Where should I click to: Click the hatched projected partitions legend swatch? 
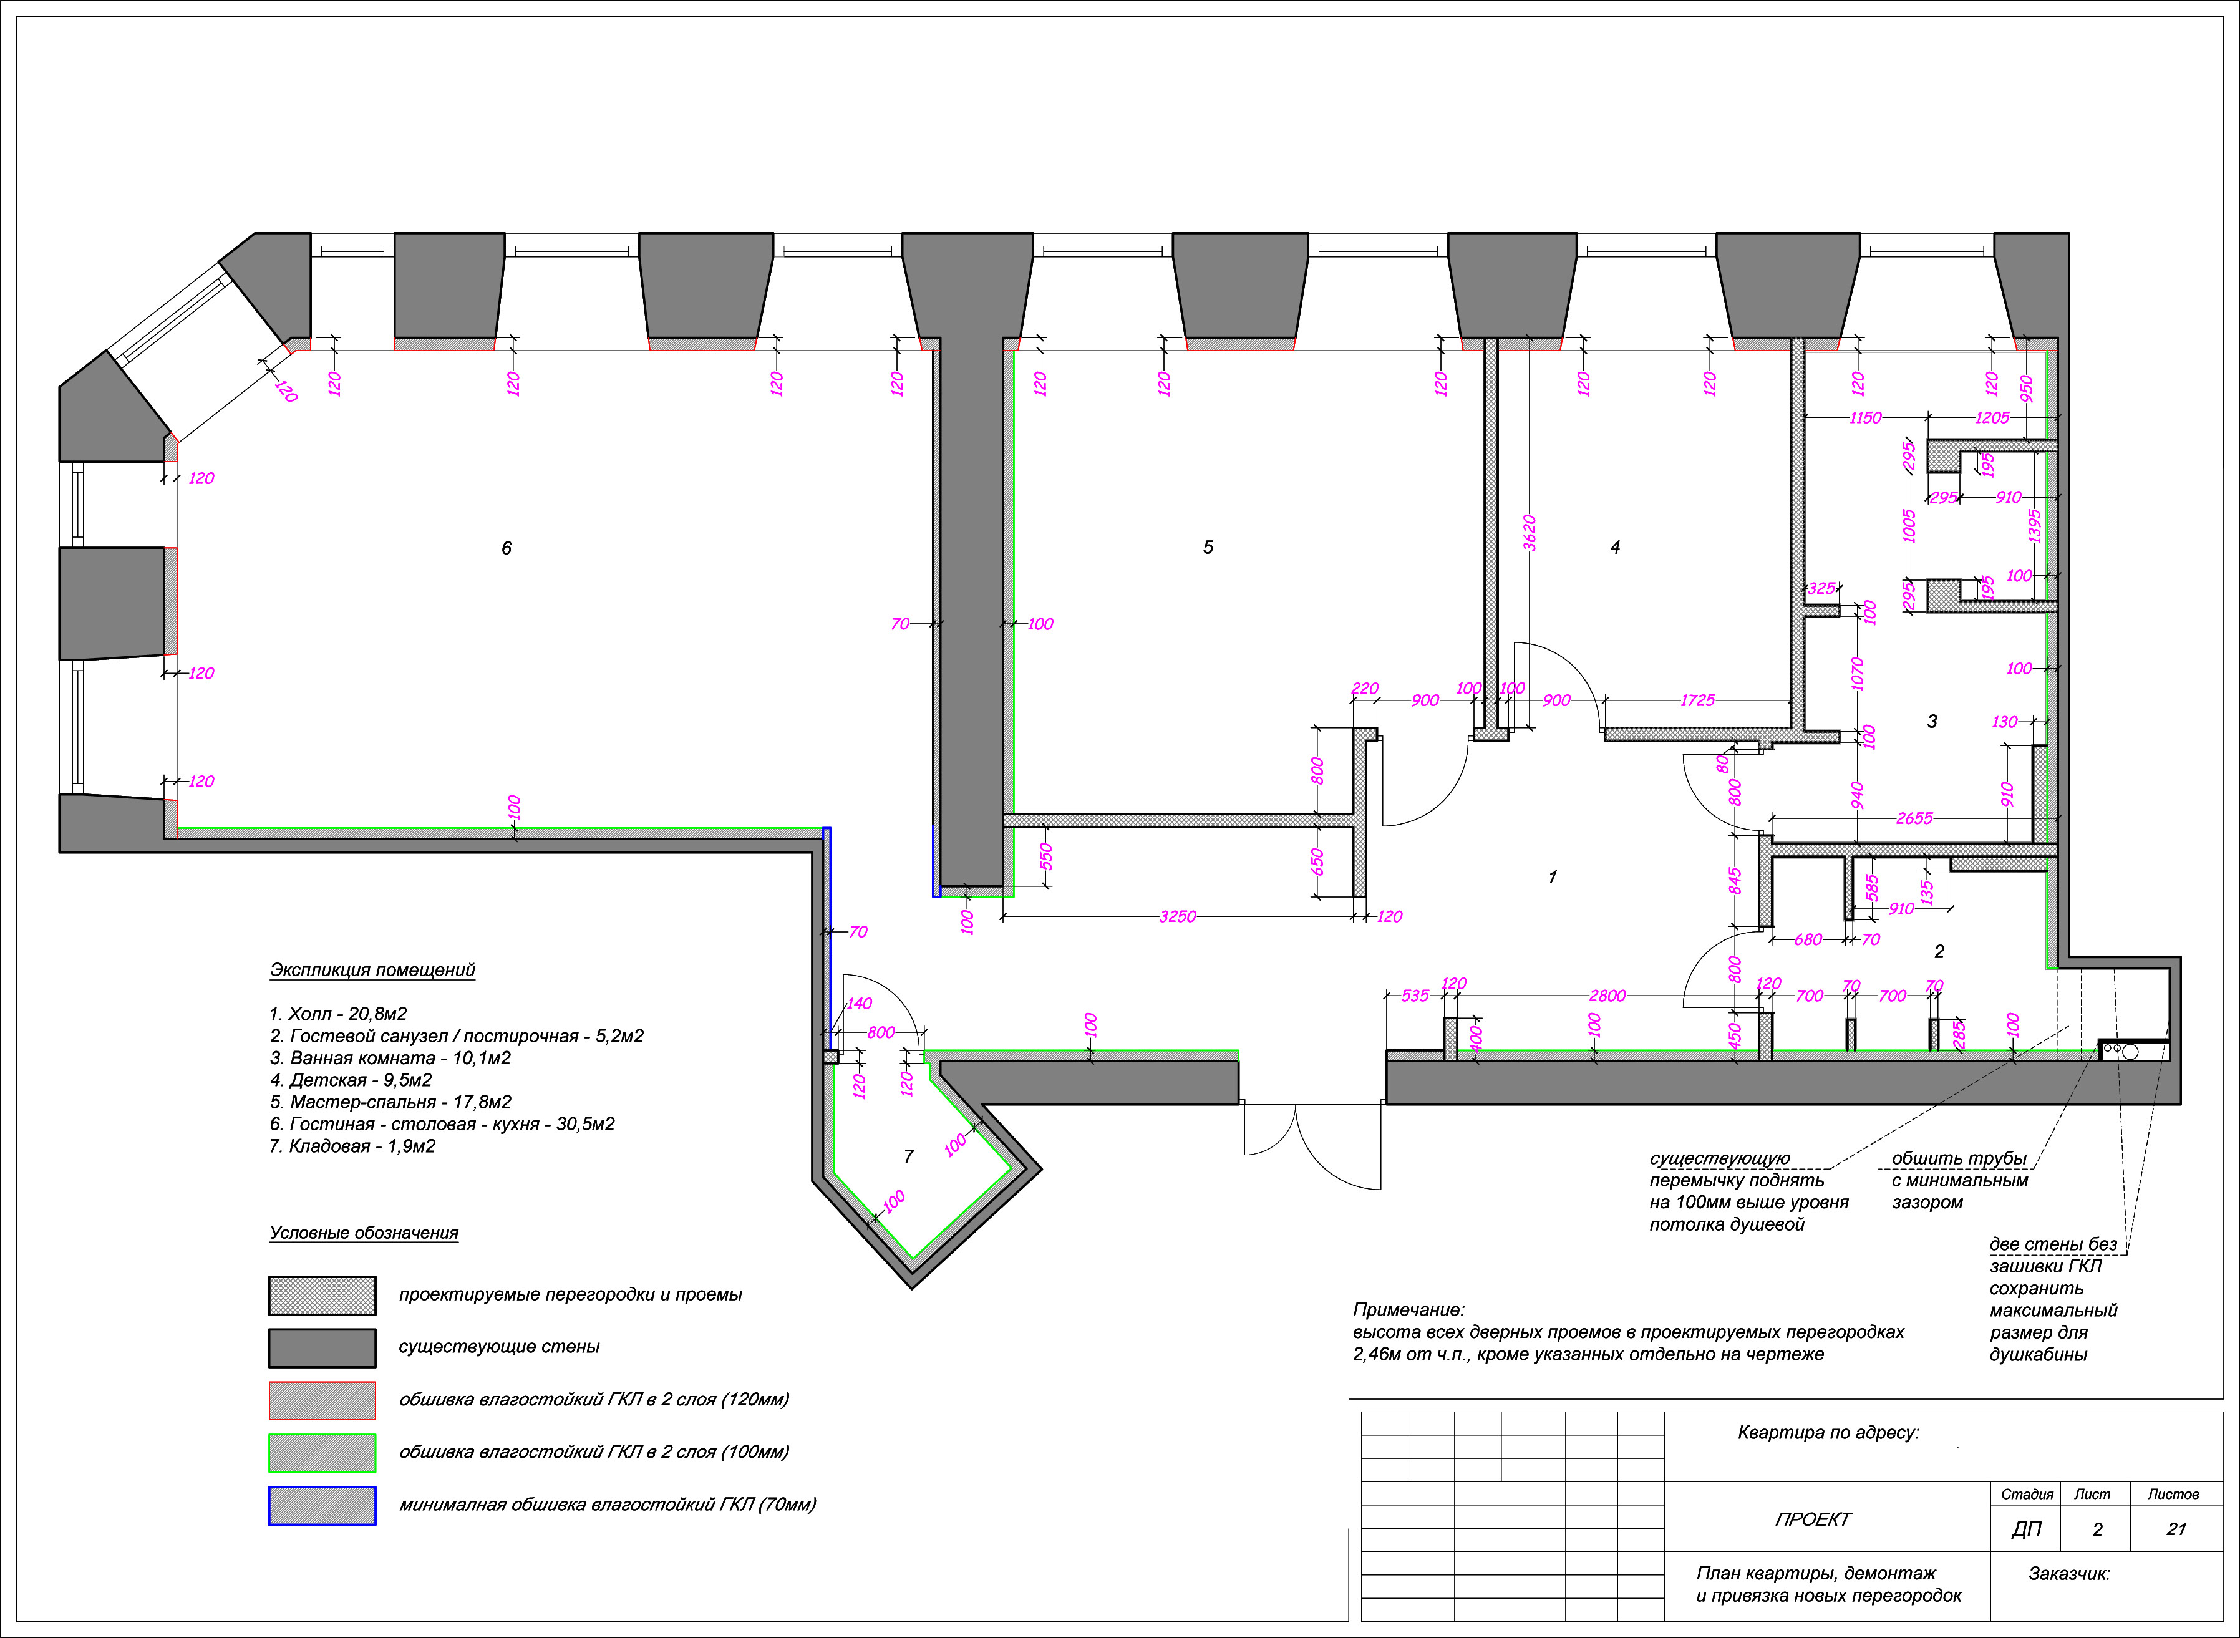(x=321, y=1295)
